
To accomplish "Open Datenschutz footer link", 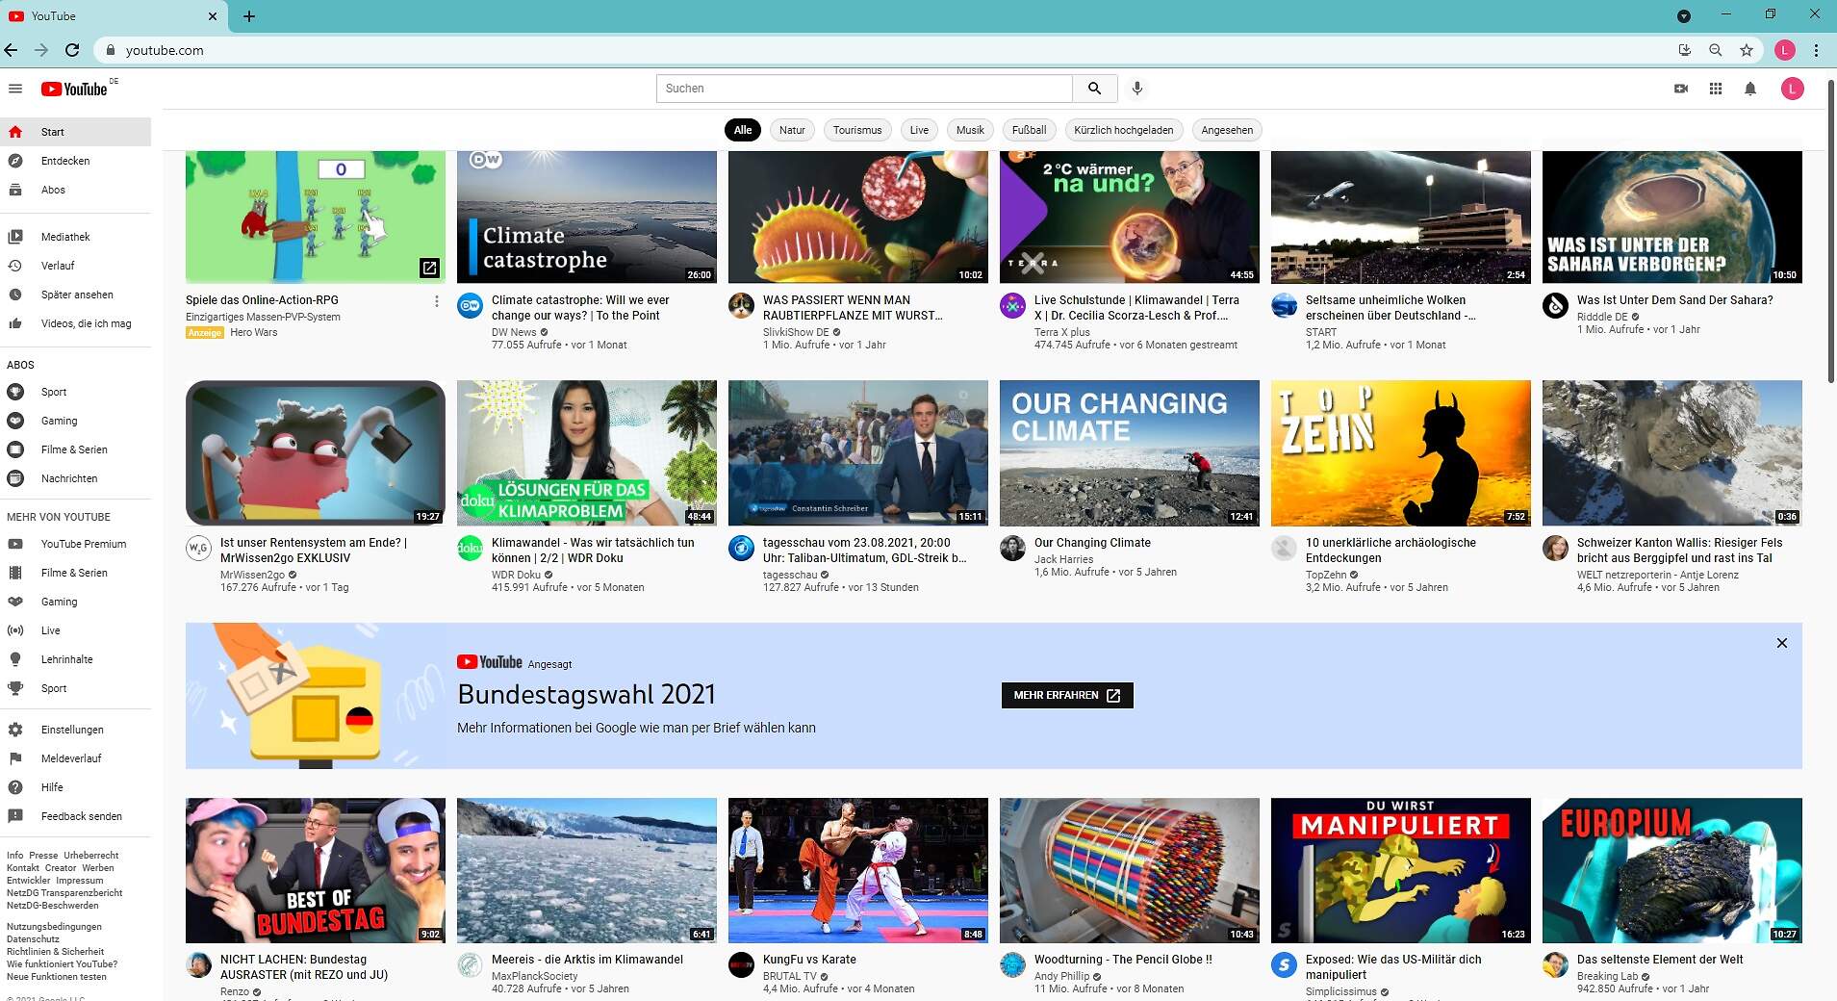I will 33,939.
